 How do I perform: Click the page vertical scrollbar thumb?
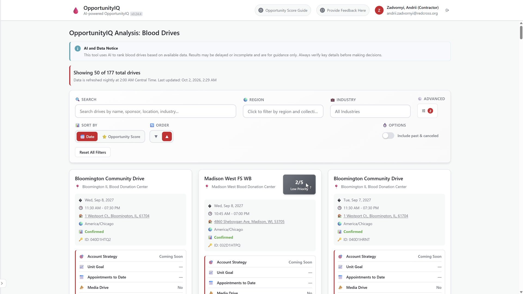pyautogui.click(x=521, y=32)
